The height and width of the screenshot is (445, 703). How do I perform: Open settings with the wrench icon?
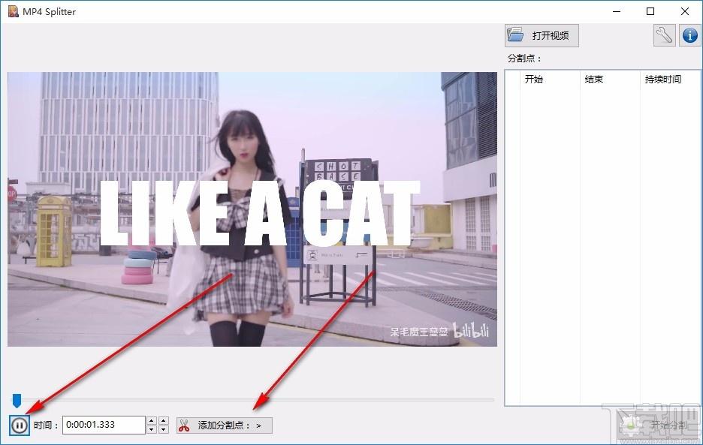(664, 35)
